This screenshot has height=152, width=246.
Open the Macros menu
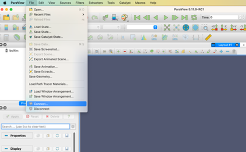point(140,3)
